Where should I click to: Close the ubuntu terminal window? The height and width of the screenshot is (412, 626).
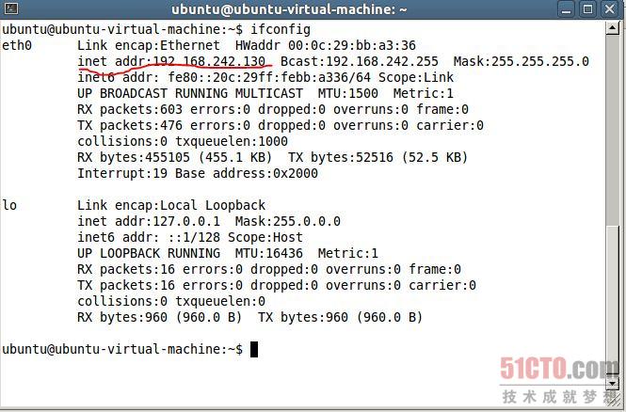point(610,8)
